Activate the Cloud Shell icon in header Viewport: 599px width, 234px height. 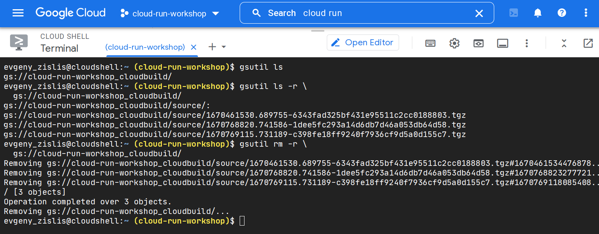click(513, 13)
